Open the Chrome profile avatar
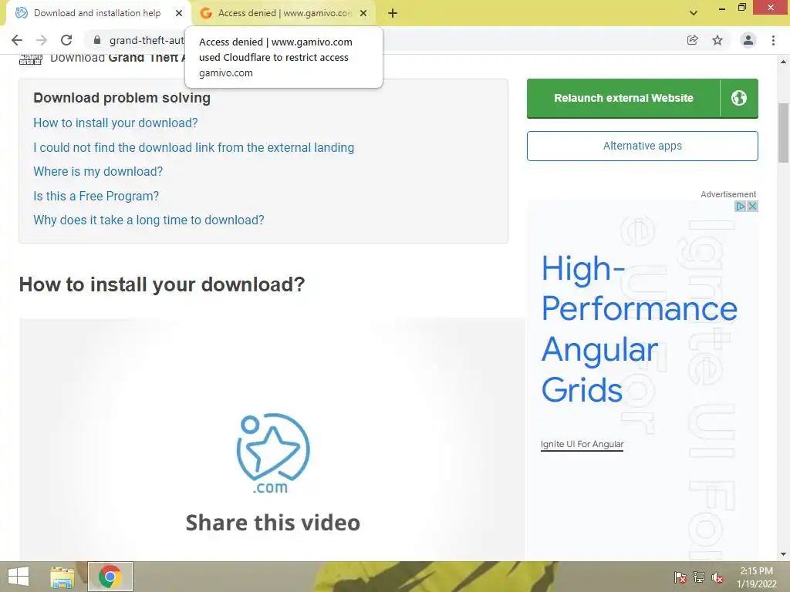 (748, 40)
